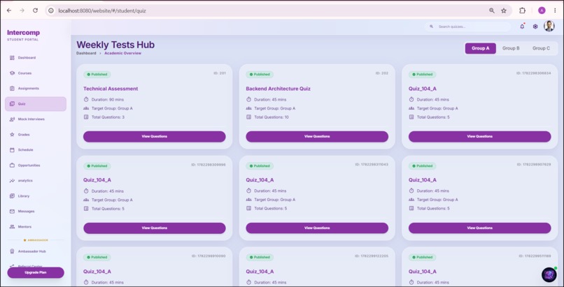The width and height of the screenshot is (564, 287).
Task: Click the Search quizzes input field
Action: (467, 27)
